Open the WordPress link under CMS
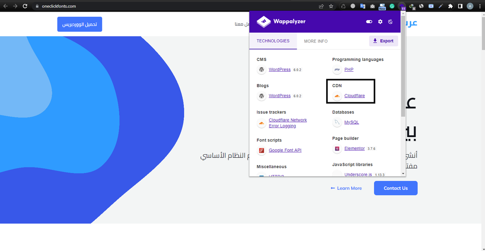Screen dimensions: 485x251 (x=280, y=70)
